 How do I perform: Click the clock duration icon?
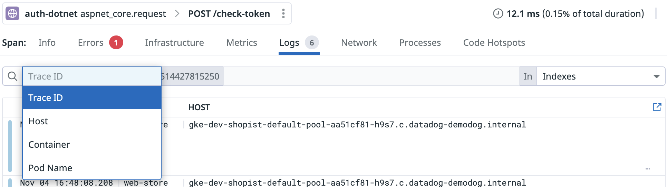pyautogui.click(x=498, y=13)
